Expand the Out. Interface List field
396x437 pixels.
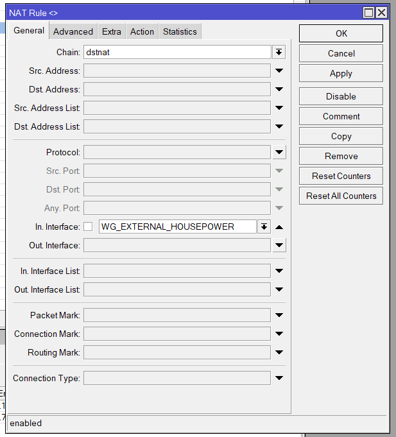click(279, 289)
